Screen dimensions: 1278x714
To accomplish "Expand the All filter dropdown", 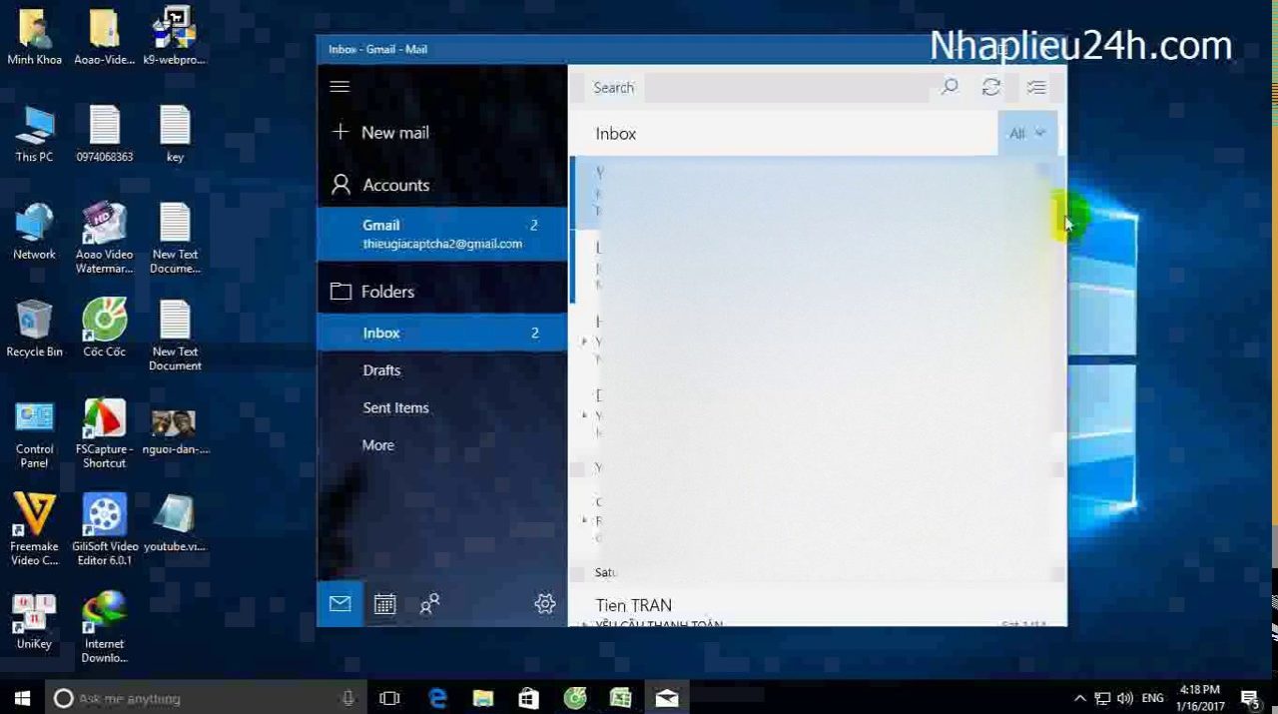I will pyautogui.click(x=1026, y=133).
